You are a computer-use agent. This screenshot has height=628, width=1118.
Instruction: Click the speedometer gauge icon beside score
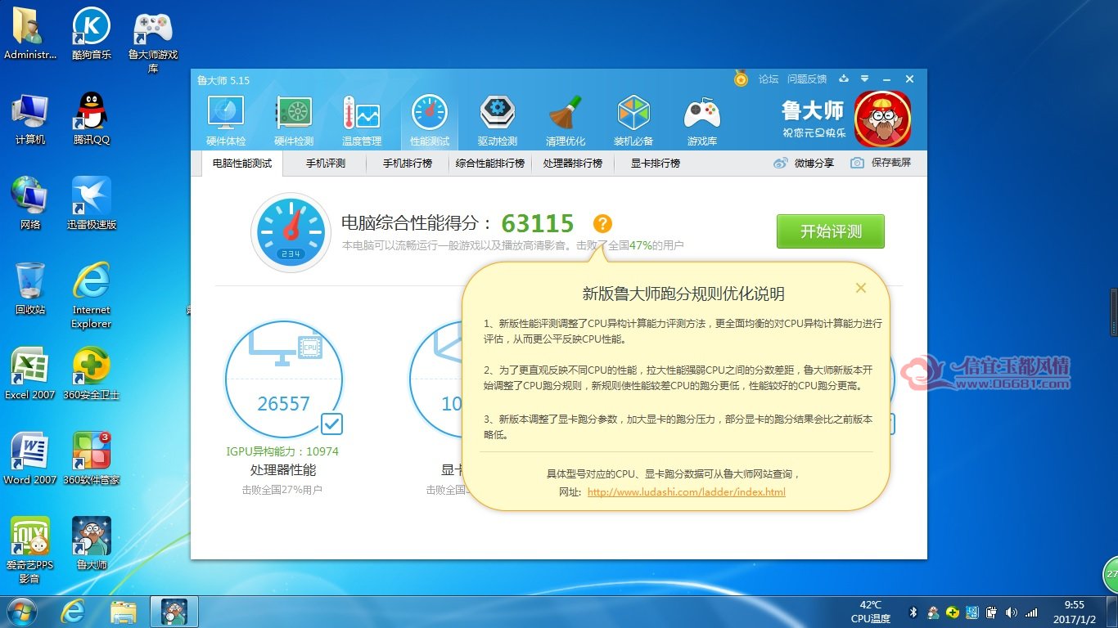point(291,232)
